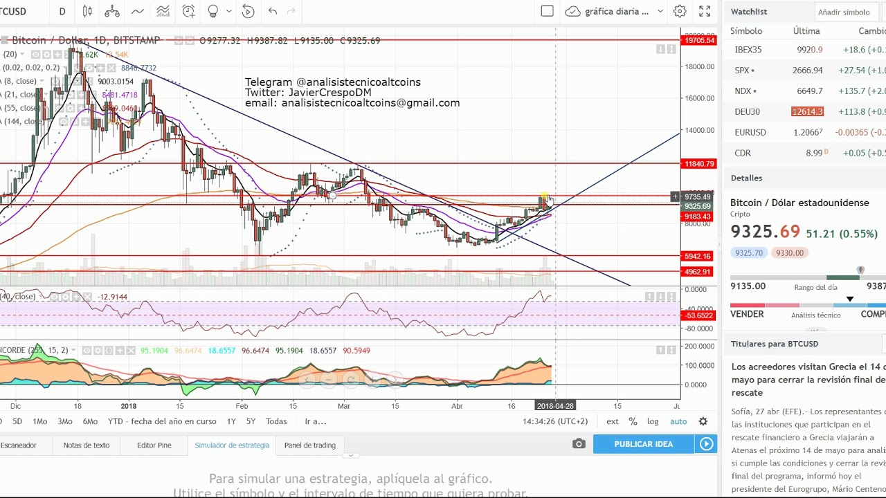Open chart settings gear in top toolbar
Image resolution: width=886 pixels, height=498 pixels.
pos(680,11)
